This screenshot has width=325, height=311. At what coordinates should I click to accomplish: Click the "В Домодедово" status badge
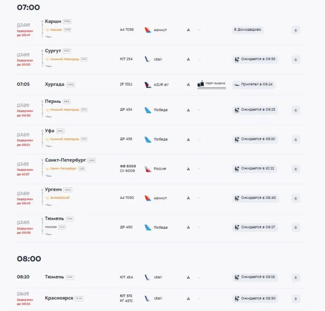[247, 30]
